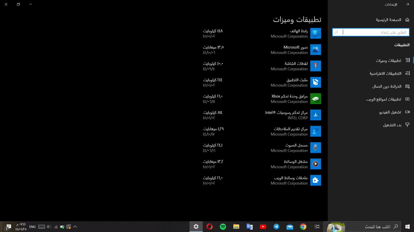Viewport: 414px width, 232px height.
Task: Switch the ENG input language indicator
Action: point(32,227)
